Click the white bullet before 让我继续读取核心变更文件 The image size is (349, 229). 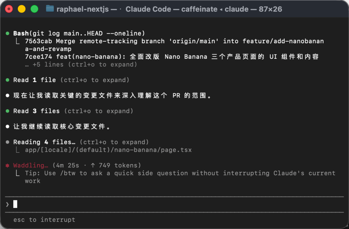pos(7,127)
